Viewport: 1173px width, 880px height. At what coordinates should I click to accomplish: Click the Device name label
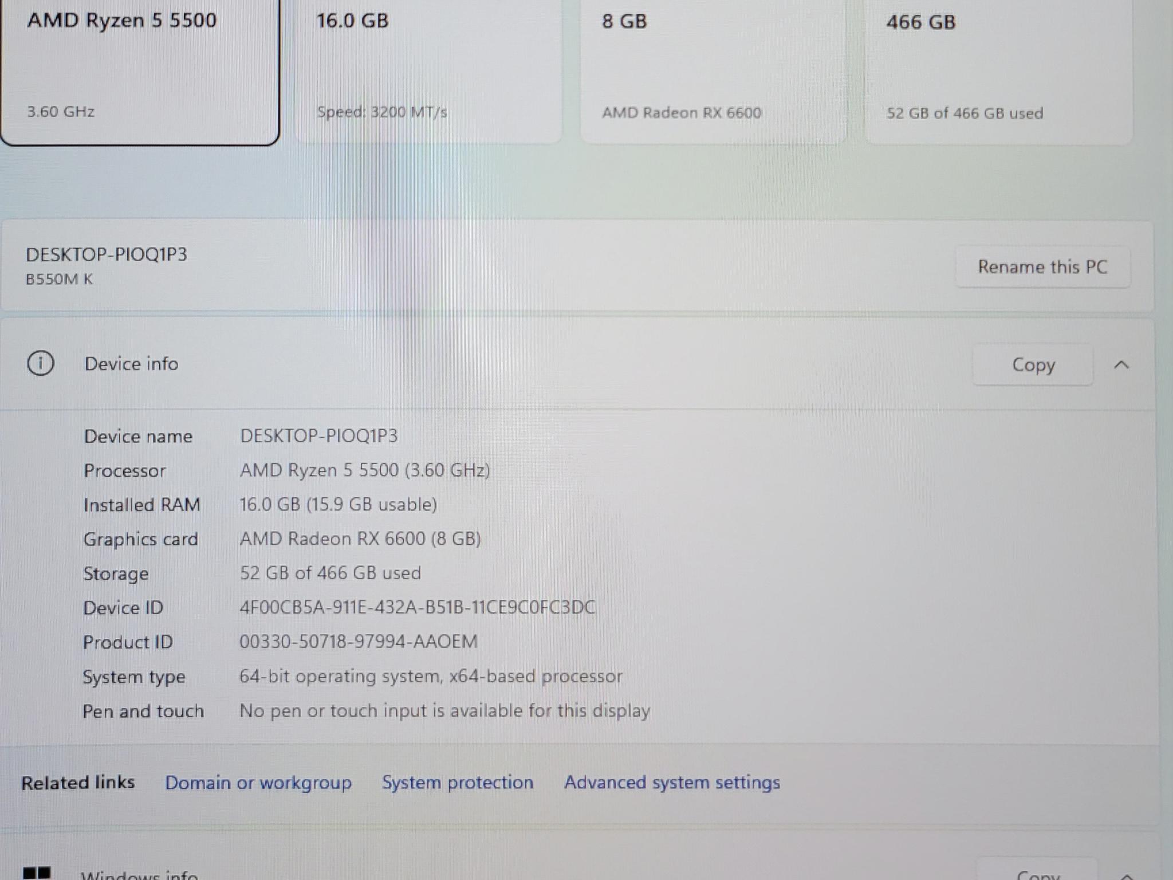pyautogui.click(x=138, y=437)
